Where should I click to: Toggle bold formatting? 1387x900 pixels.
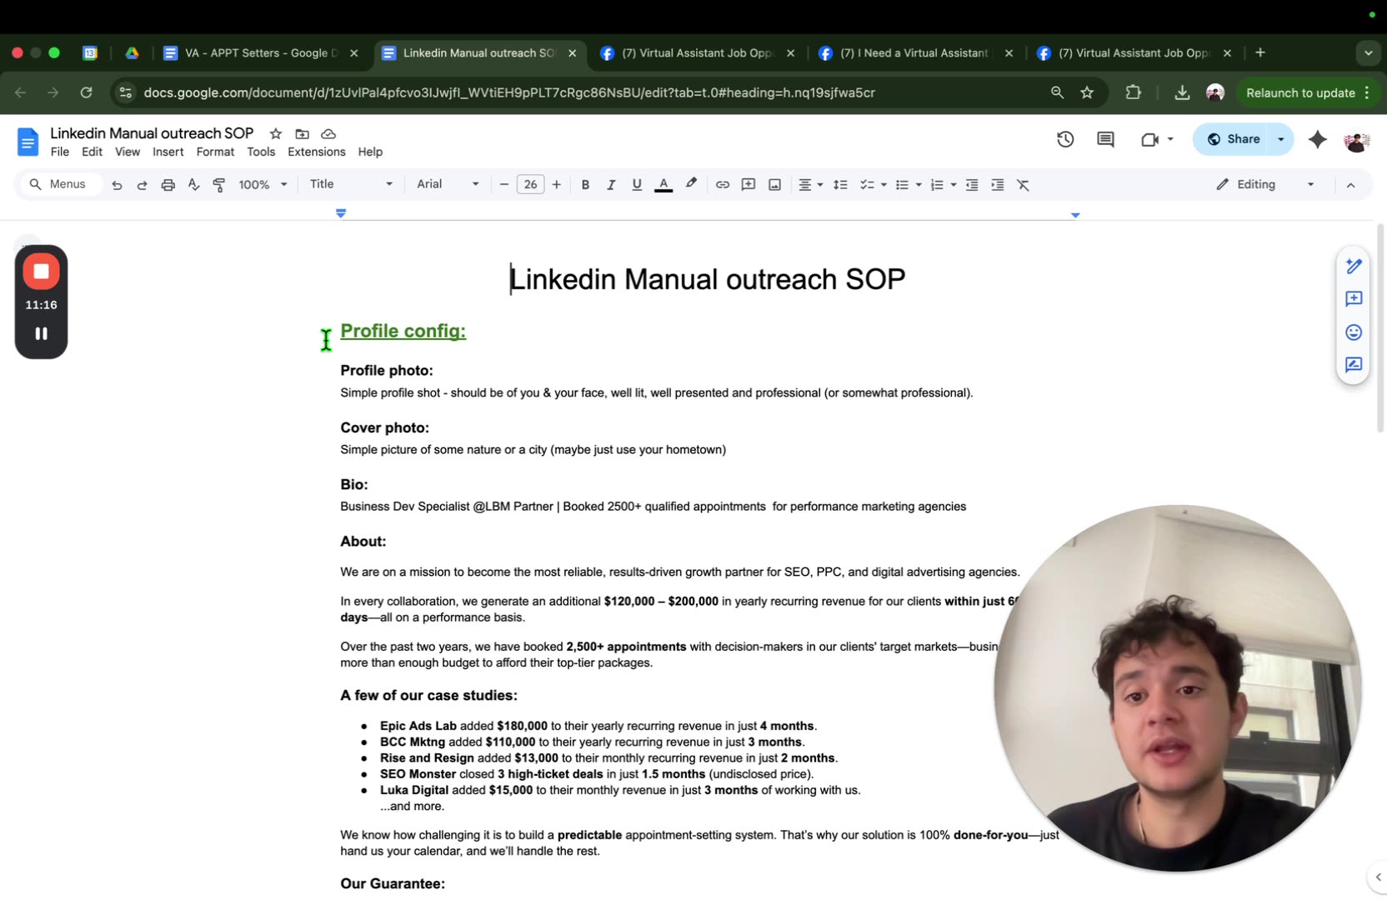585,184
